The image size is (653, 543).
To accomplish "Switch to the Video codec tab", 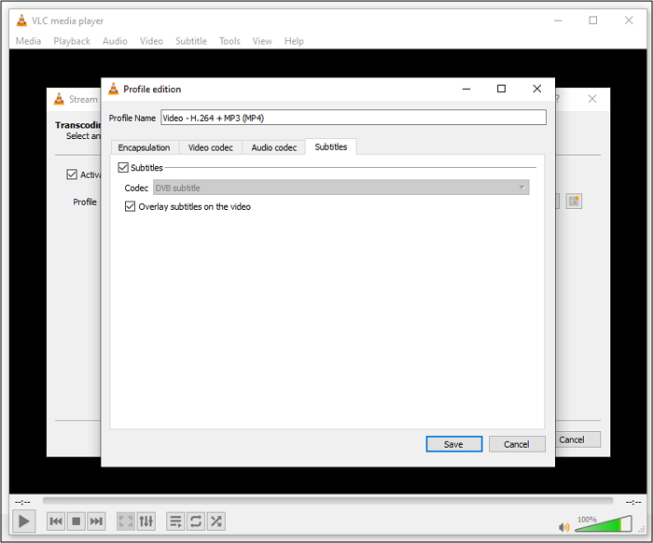I will point(211,147).
